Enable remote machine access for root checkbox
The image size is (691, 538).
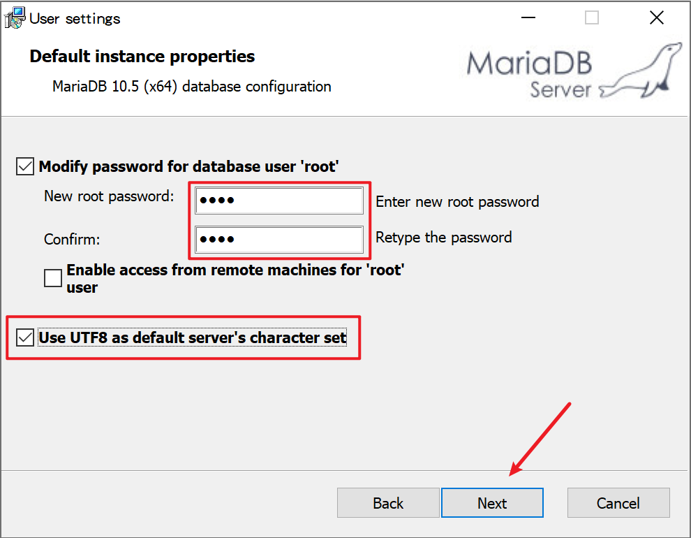pos(53,278)
